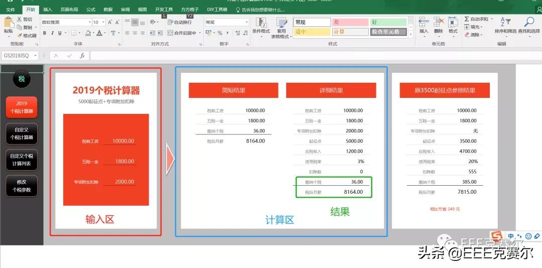This screenshot has height=268, width=542.
Task: Click the increase indent icon
Action: point(160,33)
